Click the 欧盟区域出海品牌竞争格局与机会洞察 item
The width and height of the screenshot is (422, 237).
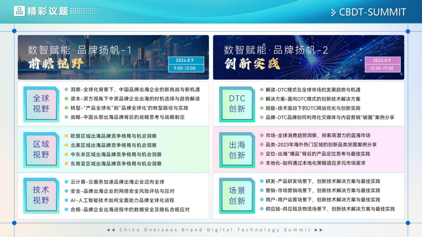point(113,136)
